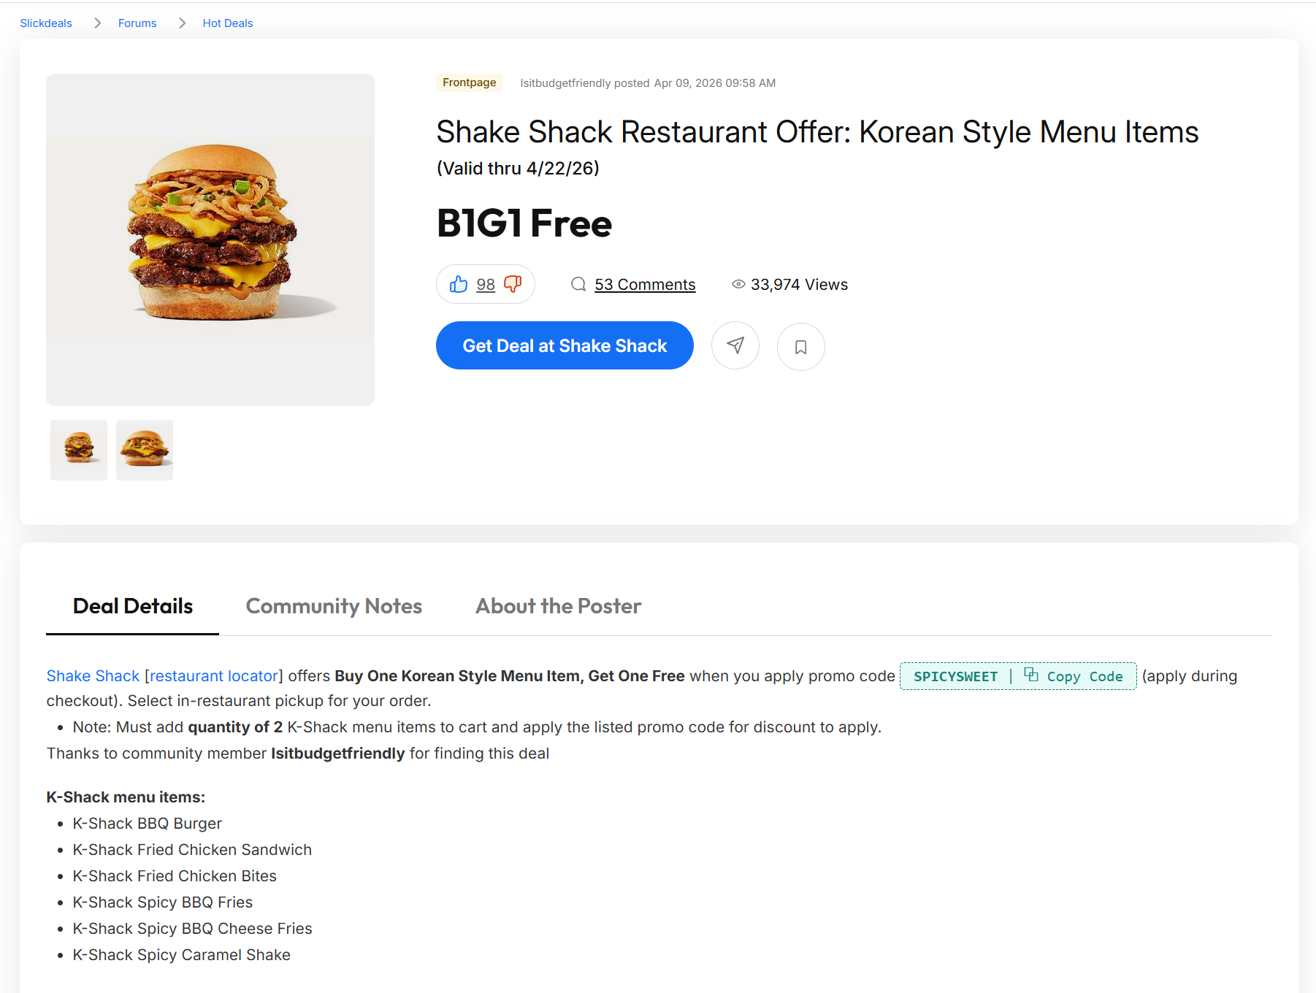Click the thumbs up upvote icon
This screenshot has width=1316, height=993.
point(459,284)
